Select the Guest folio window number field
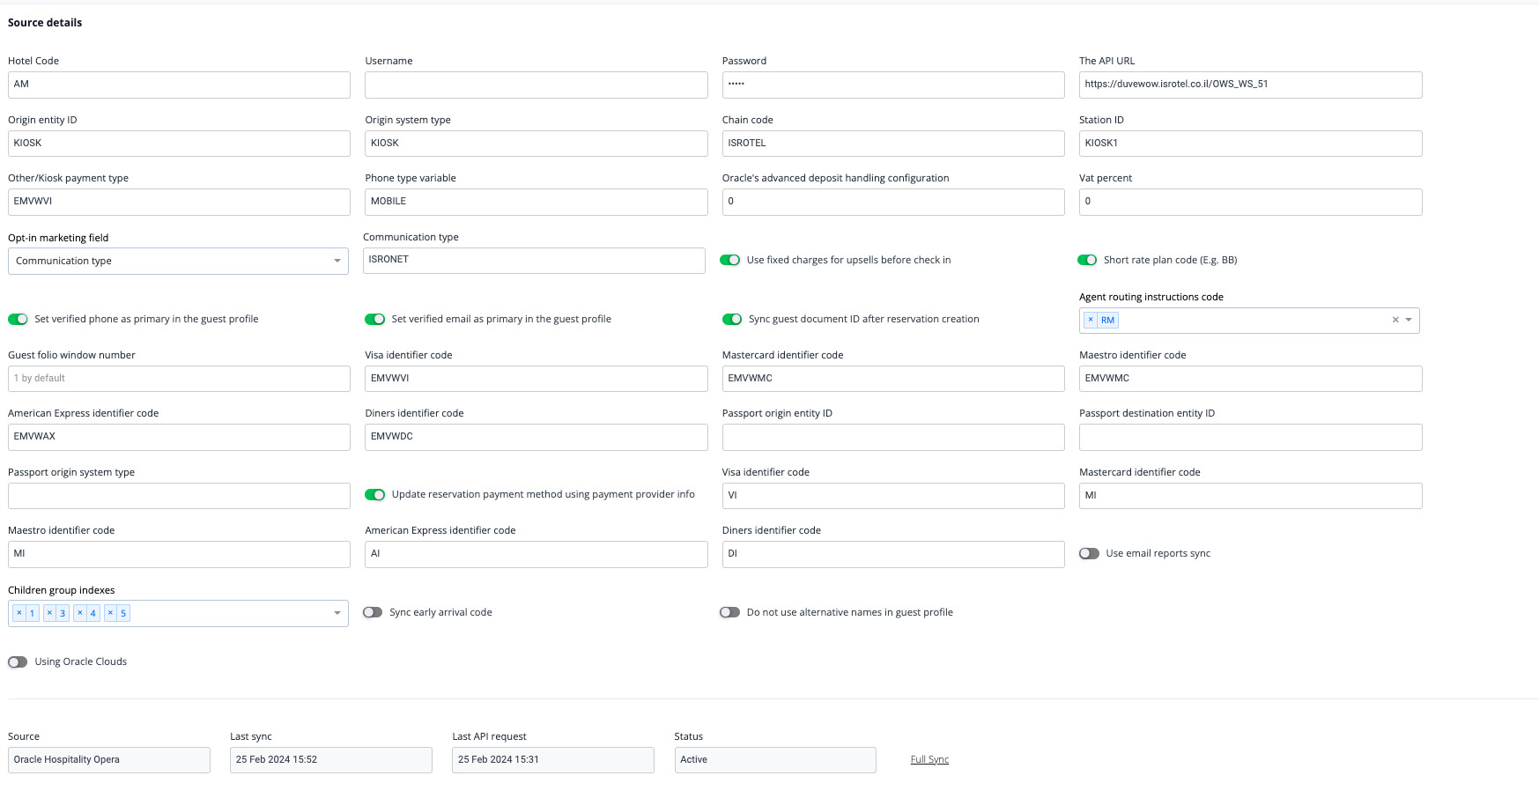Image resolution: width=1539 pixels, height=798 pixels. coord(179,379)
